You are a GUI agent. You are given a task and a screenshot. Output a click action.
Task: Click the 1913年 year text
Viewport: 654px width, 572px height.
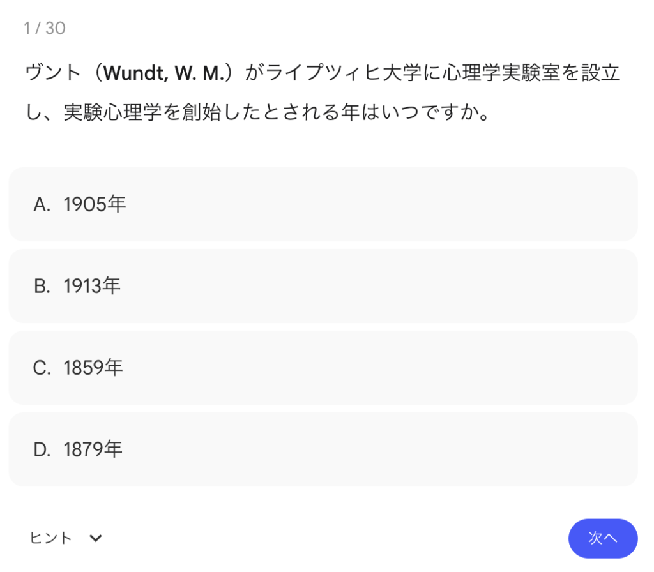coord(92,286)
